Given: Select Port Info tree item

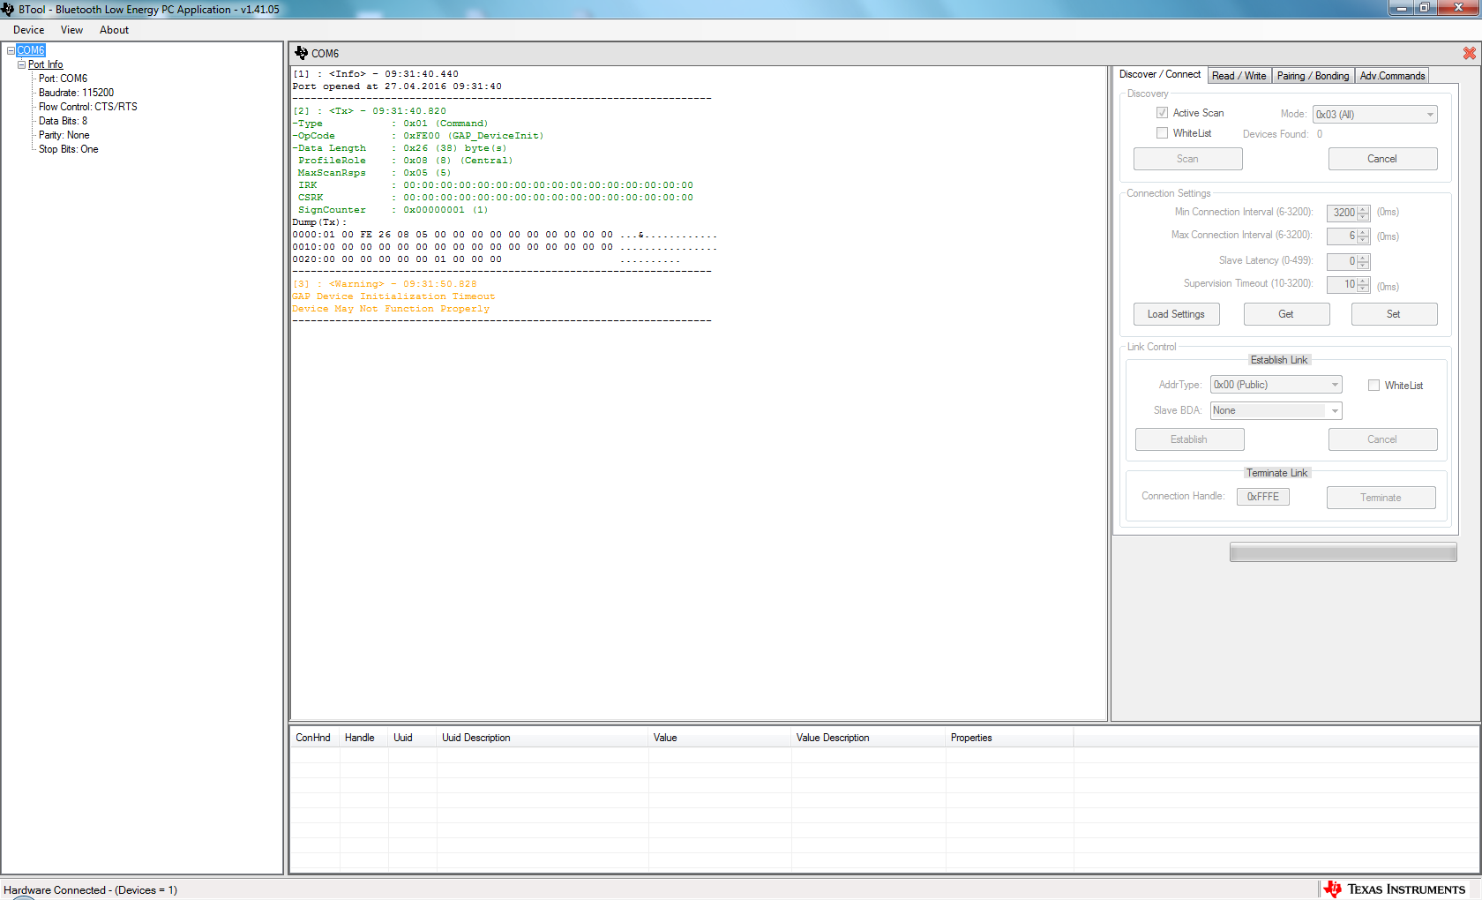Looking at the screenshot, I should coord(45,64).
